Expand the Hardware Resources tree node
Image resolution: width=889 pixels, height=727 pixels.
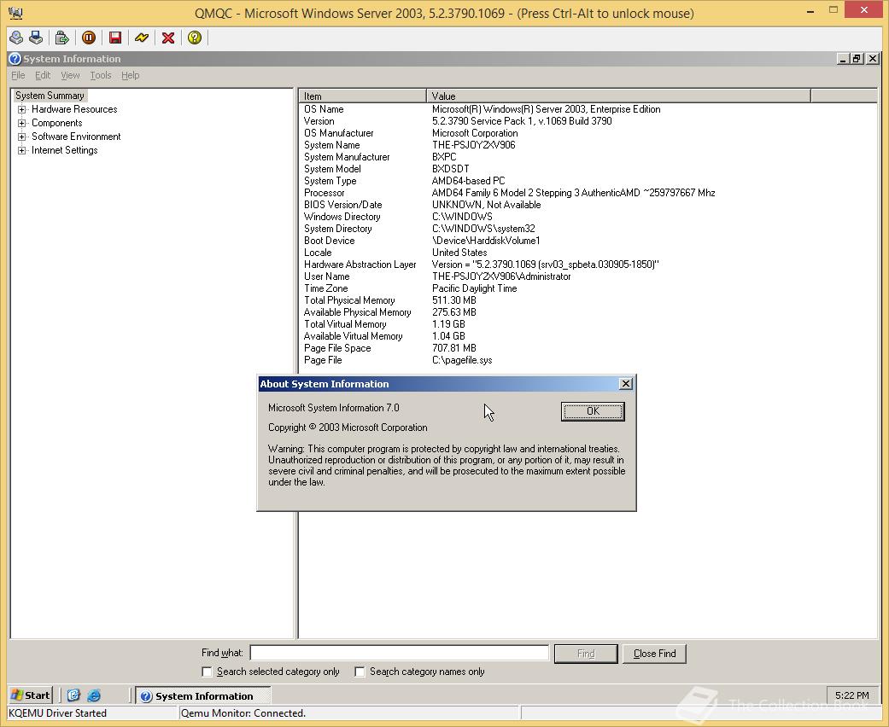(21, 109)
